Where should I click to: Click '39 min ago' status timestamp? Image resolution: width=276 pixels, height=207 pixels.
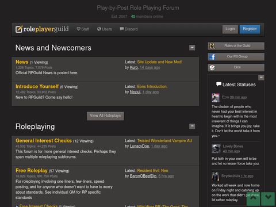coord(238,97)
